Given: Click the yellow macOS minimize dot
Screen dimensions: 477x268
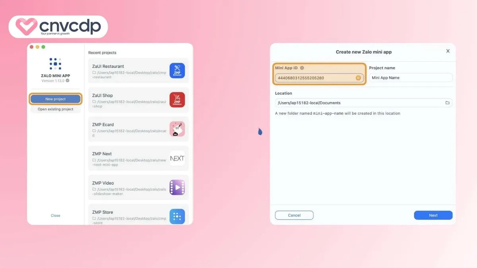Looking at the screenshot, I should coord(37,47).
